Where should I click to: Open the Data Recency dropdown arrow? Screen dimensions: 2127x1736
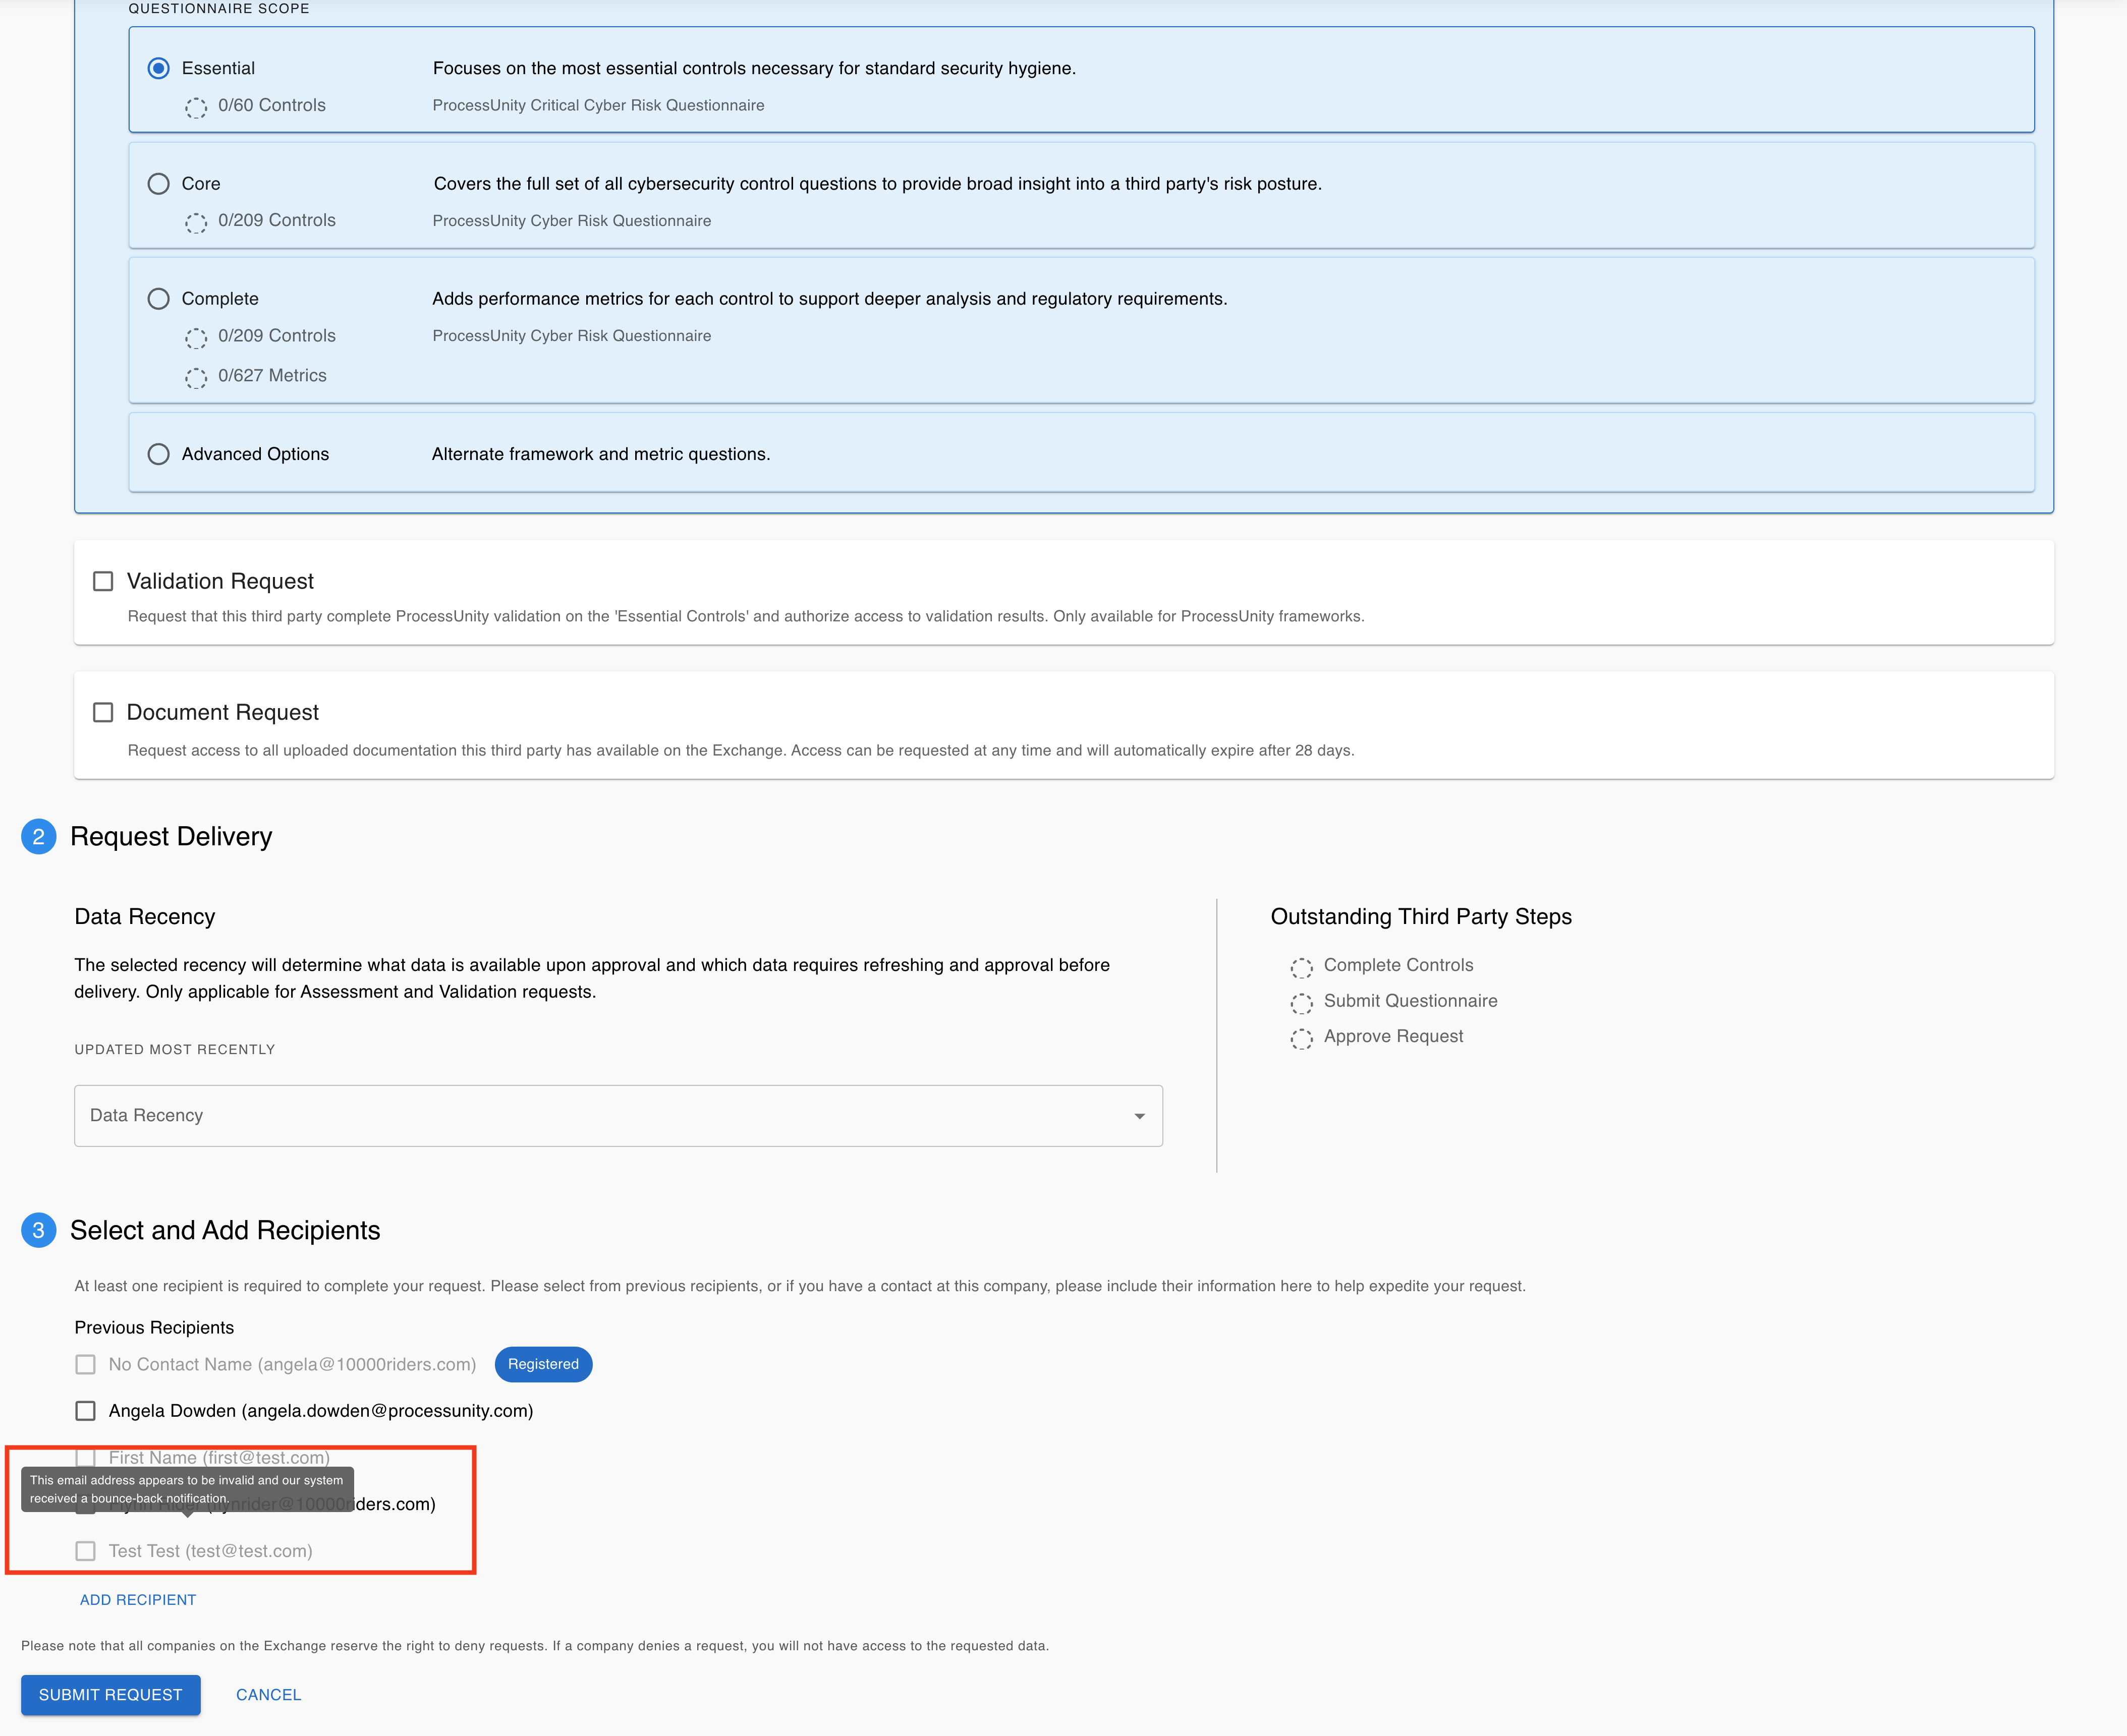click(1139, 1116)
